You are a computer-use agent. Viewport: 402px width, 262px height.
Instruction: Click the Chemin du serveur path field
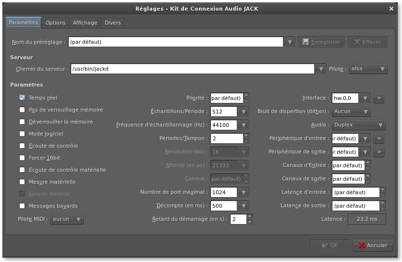(x=192, y=69)
